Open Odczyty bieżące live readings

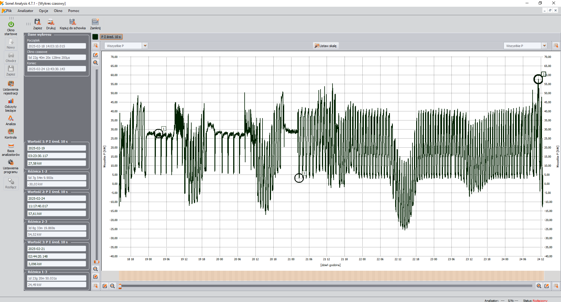[11, 101]
